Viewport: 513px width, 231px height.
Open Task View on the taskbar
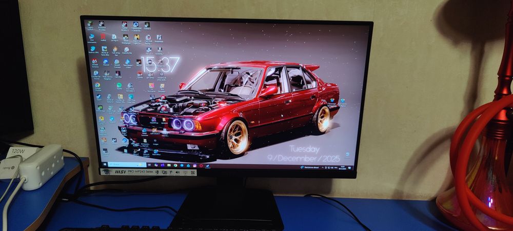tap(149, 165)
